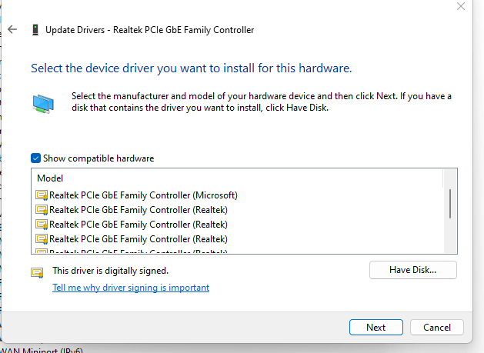Click certificate icon of the (Microsoft) driver row

(x=42, y=195)
